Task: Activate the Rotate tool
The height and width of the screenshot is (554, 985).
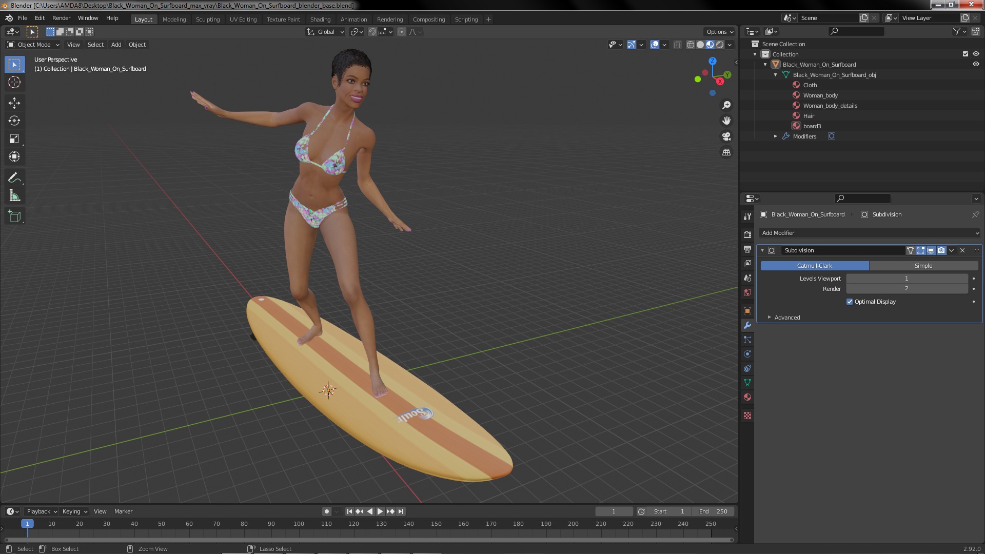Action: pyautogui.click(x=14, y=121)
